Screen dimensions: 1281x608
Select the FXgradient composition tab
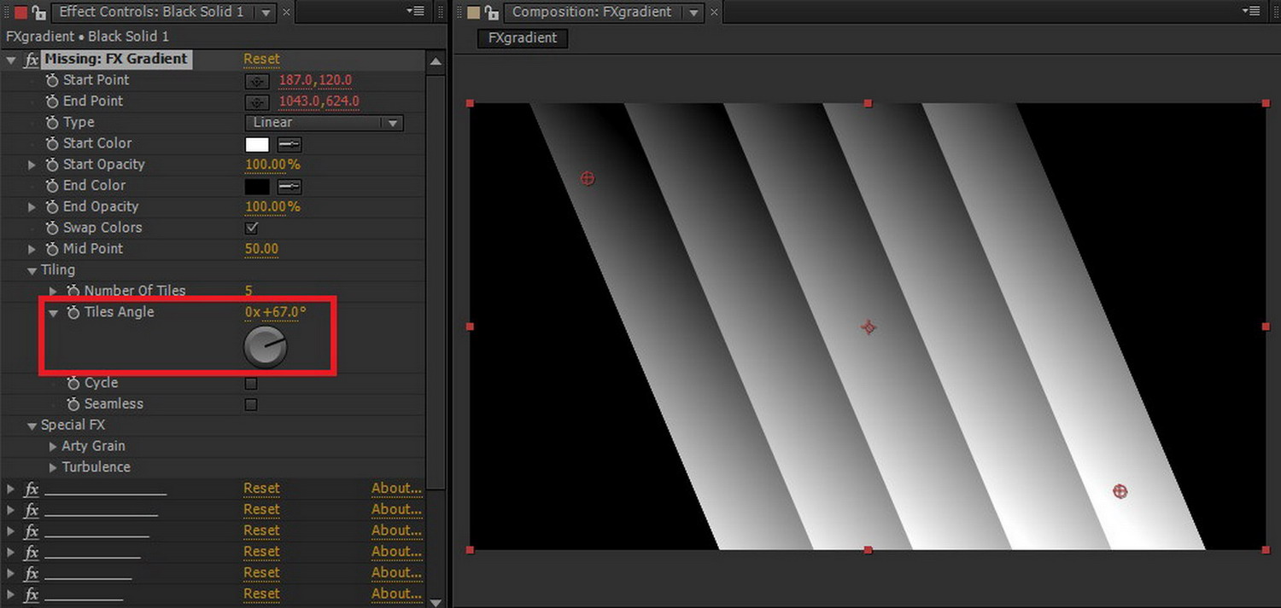[x=522, y=38]
